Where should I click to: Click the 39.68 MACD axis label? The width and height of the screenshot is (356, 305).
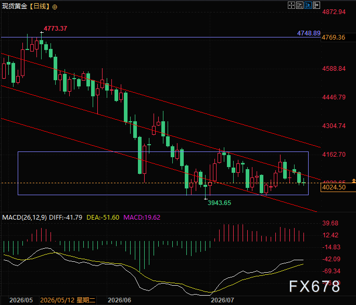330,223
